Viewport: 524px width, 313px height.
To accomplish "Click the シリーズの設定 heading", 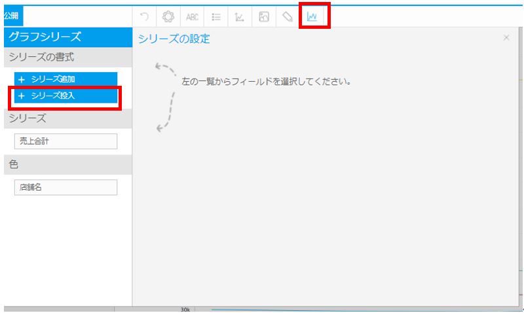I will [x=174, y=39].
